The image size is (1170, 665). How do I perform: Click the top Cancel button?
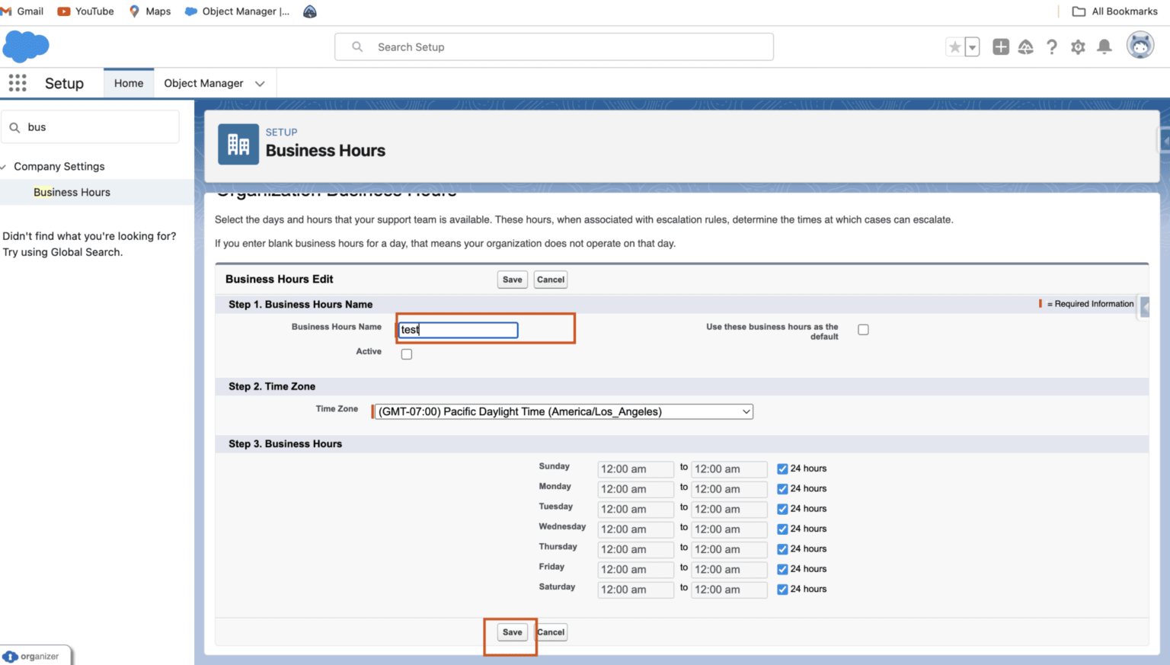(x=550, y=280)
